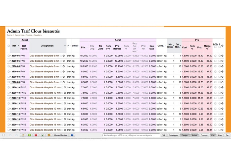This screenshot has width=231, height=164.
Task: Sort by Qtt Min. using header arrow
Action: click(180, 45)
